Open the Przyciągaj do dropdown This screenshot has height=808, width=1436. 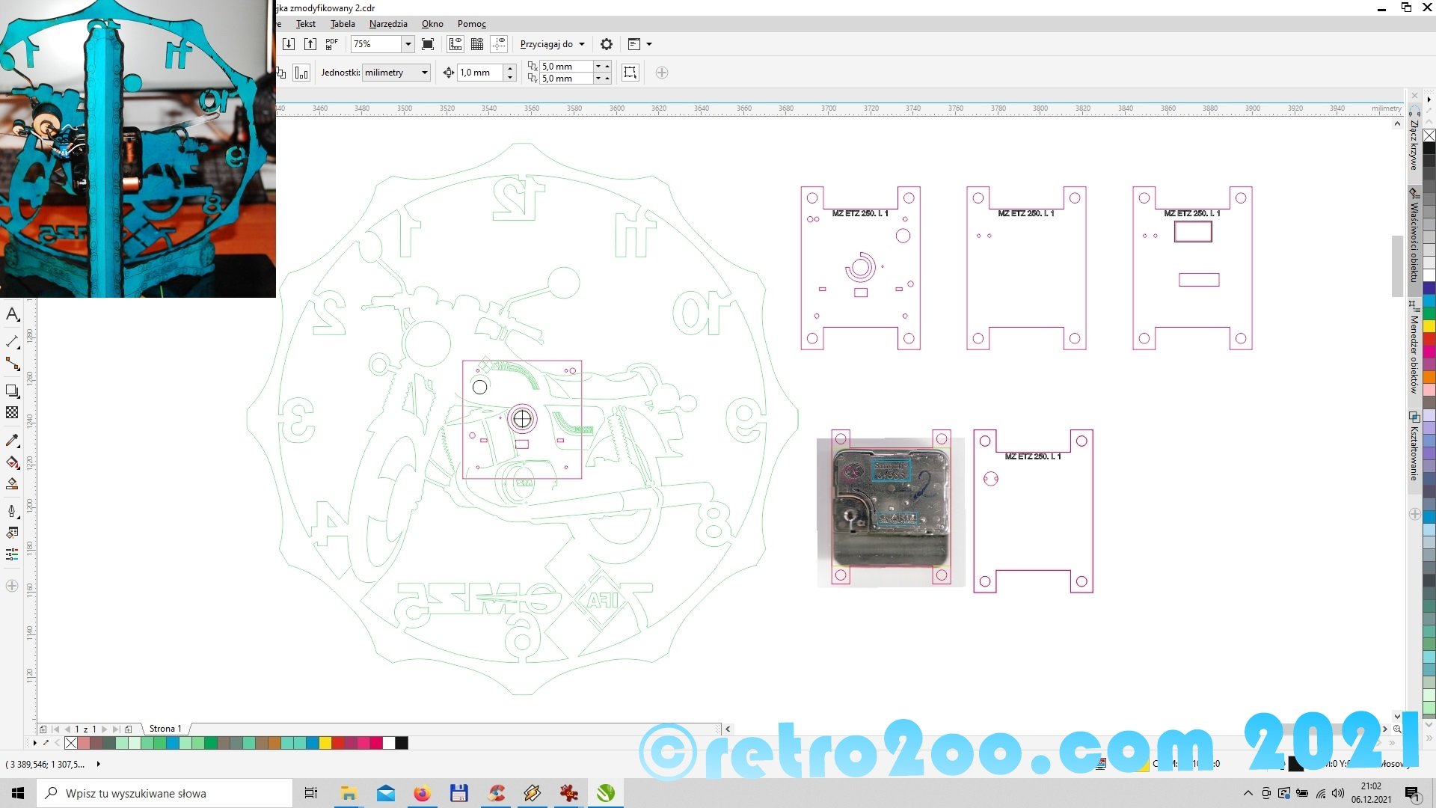point(552,44)
